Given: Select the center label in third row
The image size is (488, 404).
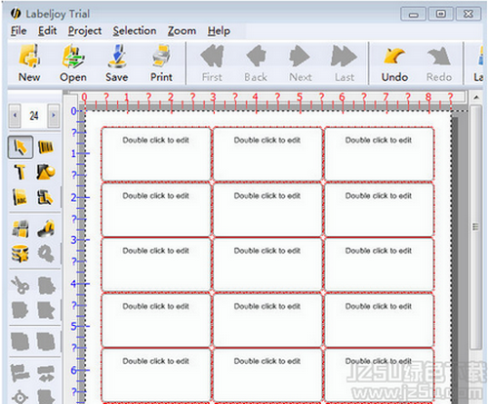Looking at the screenshot, I should tap(267, 264).
